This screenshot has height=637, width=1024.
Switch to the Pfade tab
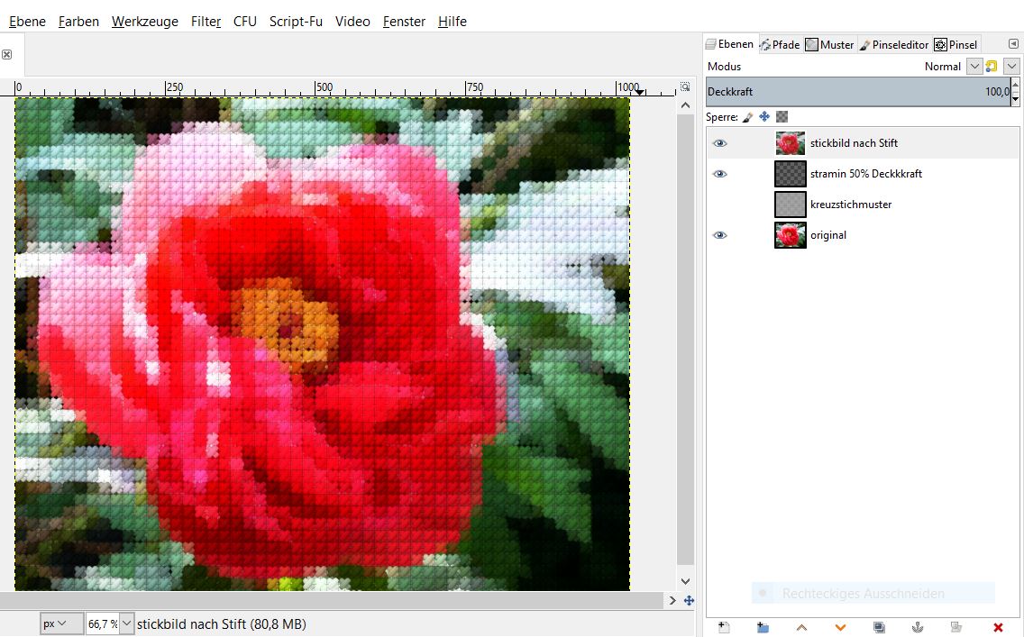pos(780,45)
